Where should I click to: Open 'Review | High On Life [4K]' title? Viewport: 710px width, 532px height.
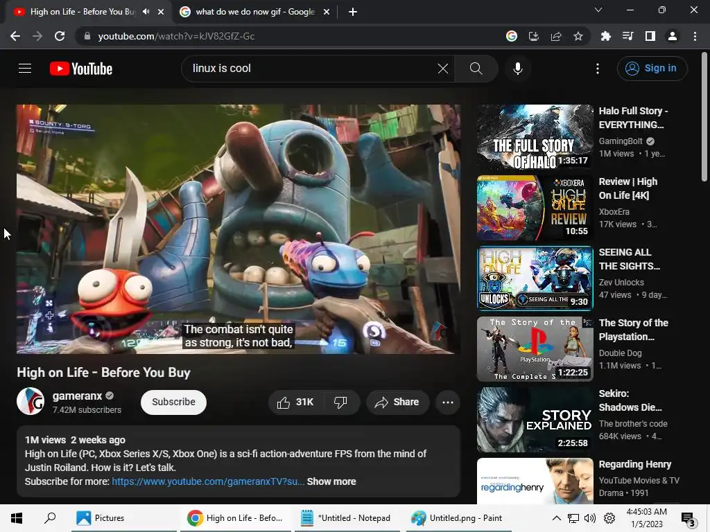[628, 188]
